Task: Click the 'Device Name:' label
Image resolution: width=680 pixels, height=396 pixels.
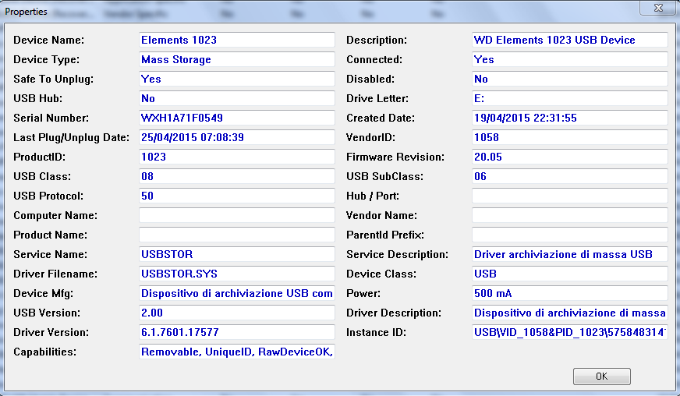Action: coord(49,40)
